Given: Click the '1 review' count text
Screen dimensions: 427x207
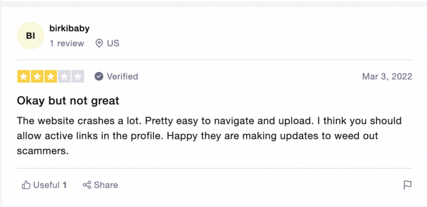Looking at the screenshot, I should 67,43.
